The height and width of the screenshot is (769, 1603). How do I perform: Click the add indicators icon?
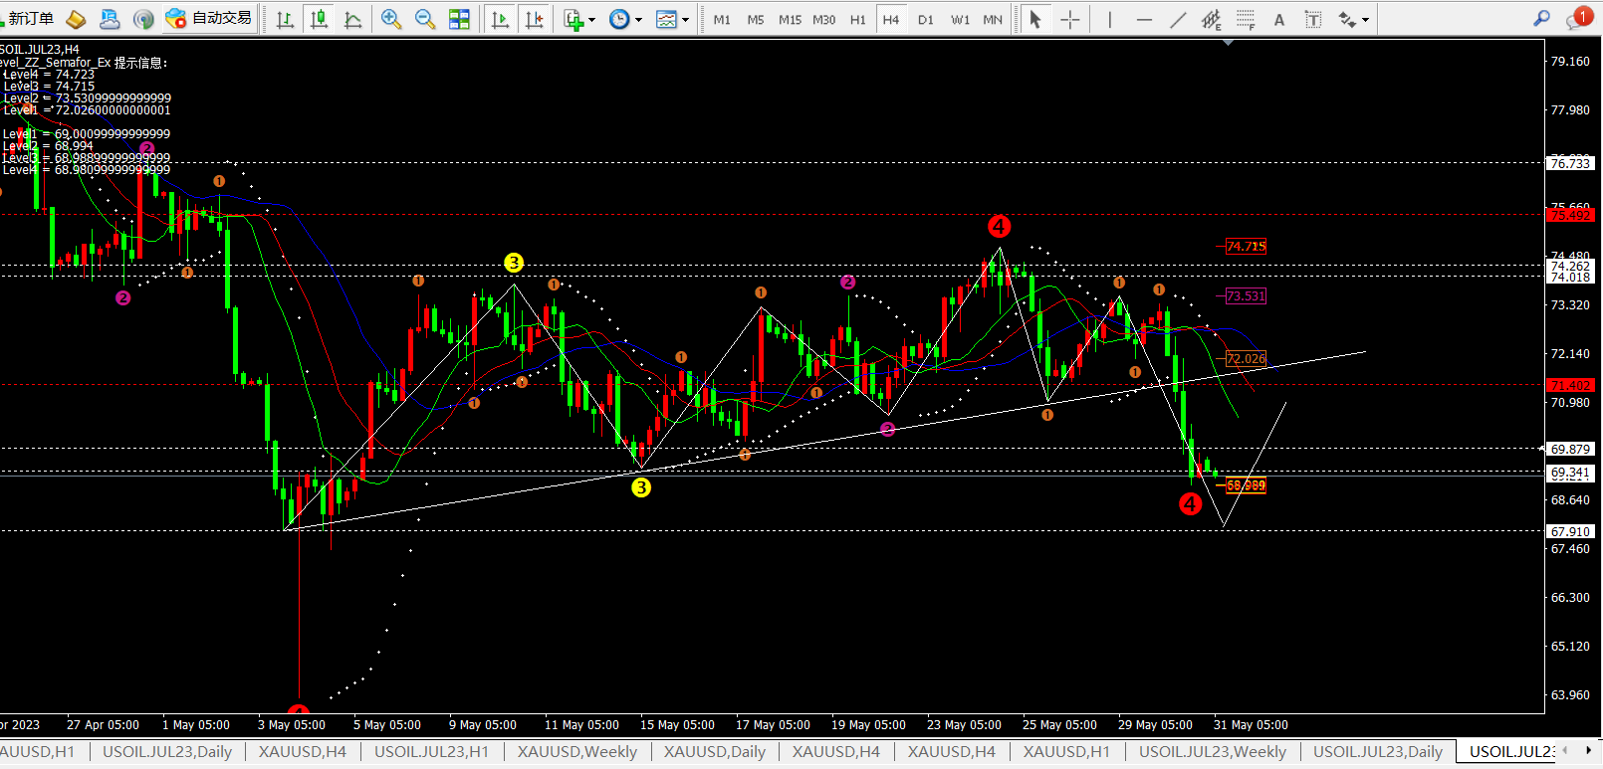click(x=573, y=19)
